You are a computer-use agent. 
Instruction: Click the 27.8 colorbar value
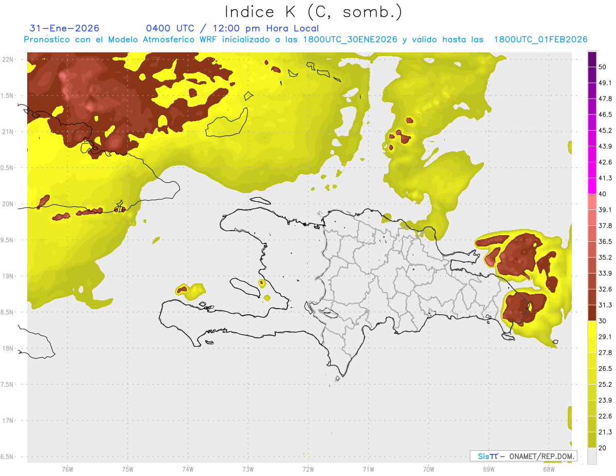(605, 353)
